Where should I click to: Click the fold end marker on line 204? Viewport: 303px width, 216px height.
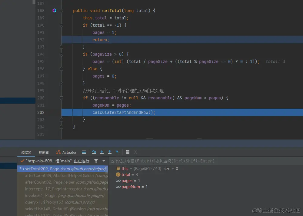(x=61, y=127)
